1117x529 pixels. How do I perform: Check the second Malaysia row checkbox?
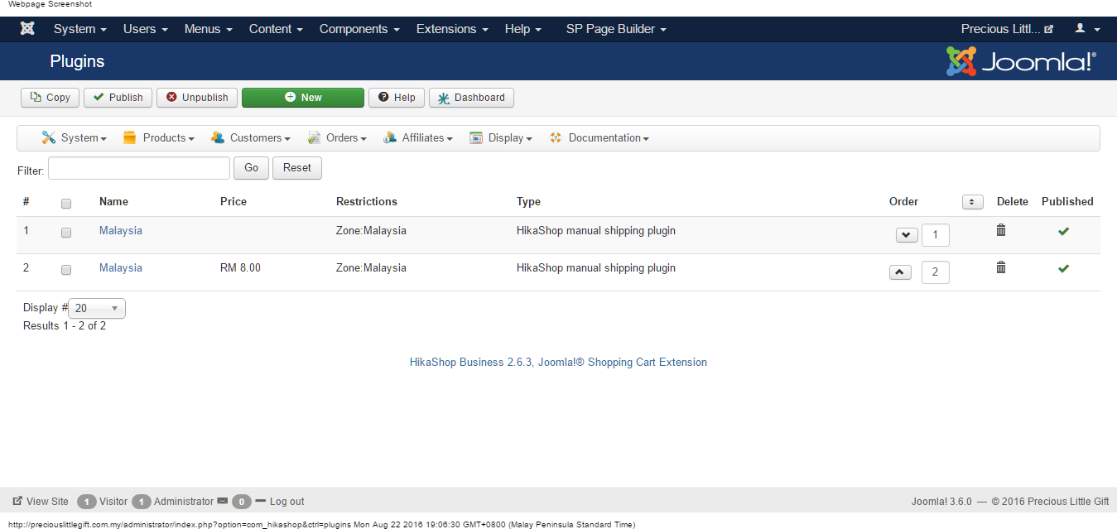coord(66,270)
